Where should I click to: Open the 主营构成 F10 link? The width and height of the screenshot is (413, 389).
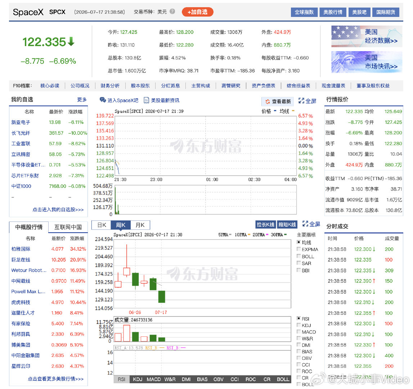coord(201,86)
